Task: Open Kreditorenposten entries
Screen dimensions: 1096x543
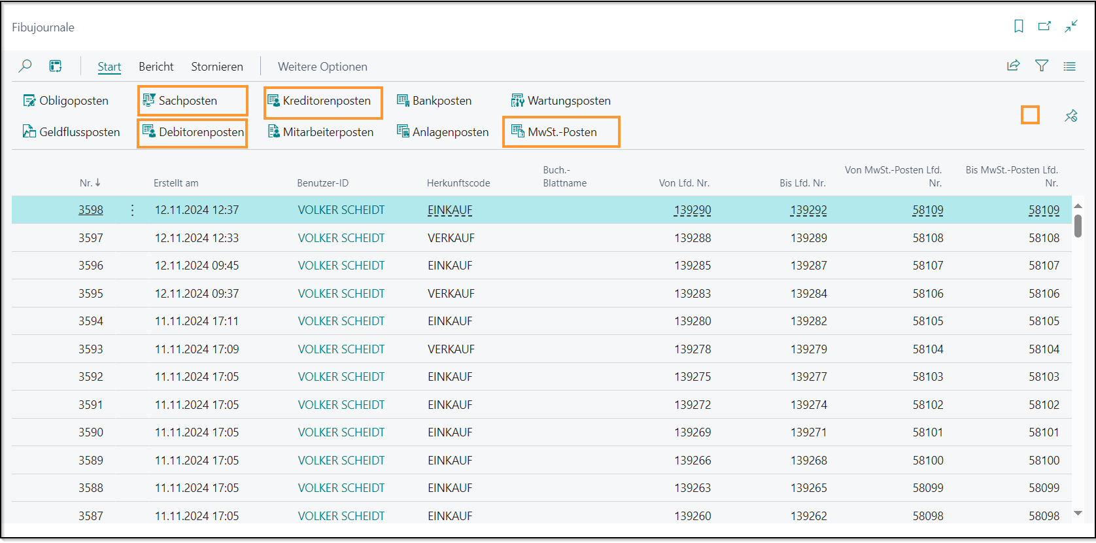Action: [326, 101]
